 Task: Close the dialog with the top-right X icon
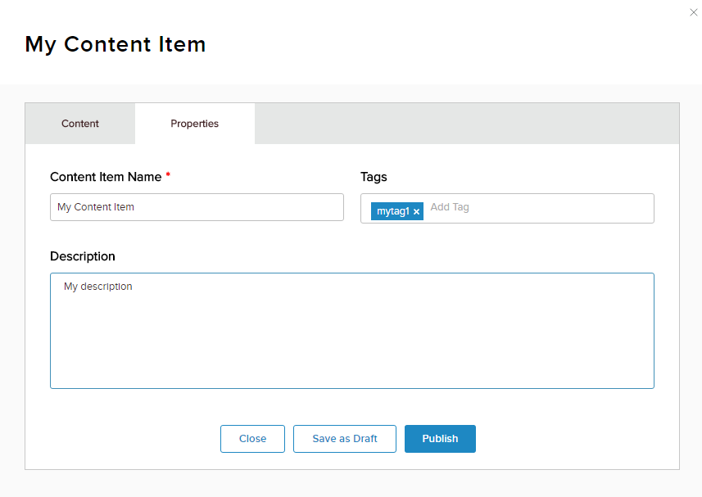click(694, 12)
